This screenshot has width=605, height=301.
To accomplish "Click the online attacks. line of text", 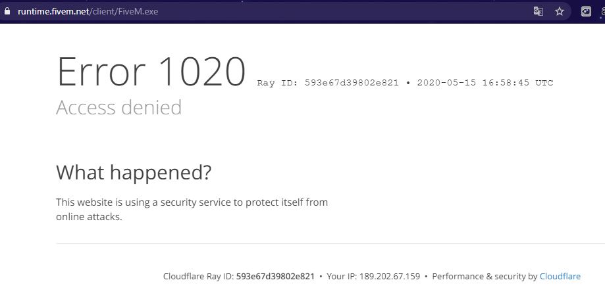I will (x=89, y=217).
